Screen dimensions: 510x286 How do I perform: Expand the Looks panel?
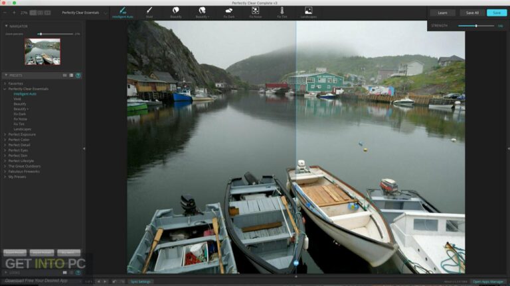point(6,273)
